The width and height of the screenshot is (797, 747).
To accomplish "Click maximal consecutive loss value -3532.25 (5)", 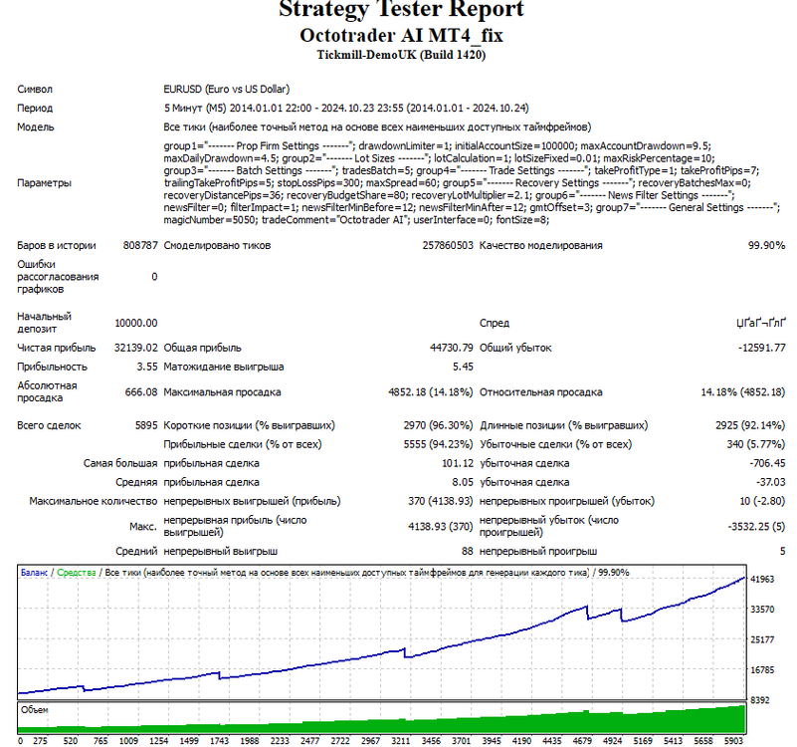I will click(x=756, y=527).
